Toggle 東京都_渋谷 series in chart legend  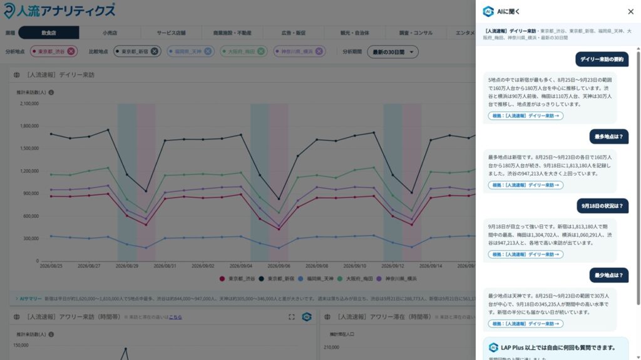tap(237, 279)
